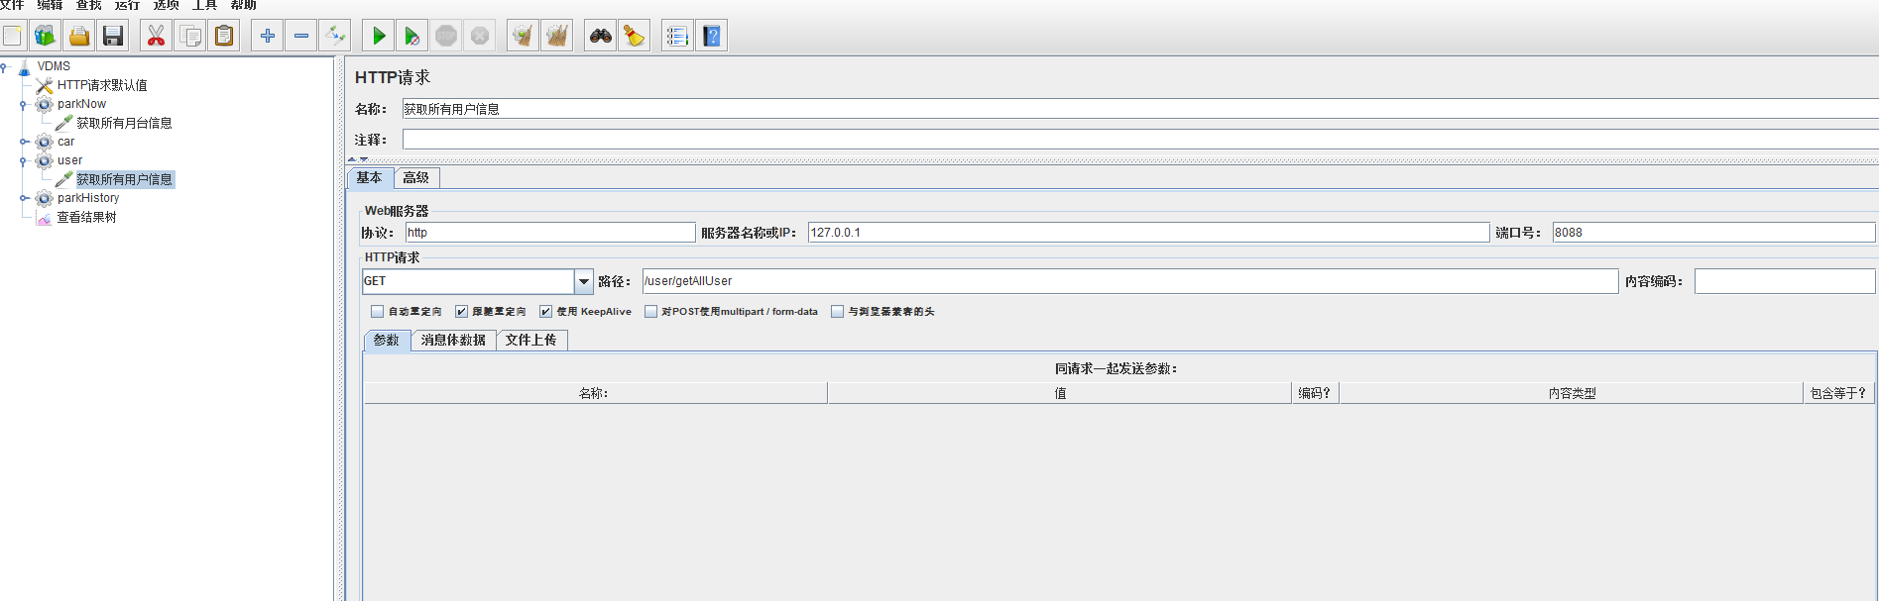
Task: Clear results with single broom gear icon
Action: click(x=523, y=36)
